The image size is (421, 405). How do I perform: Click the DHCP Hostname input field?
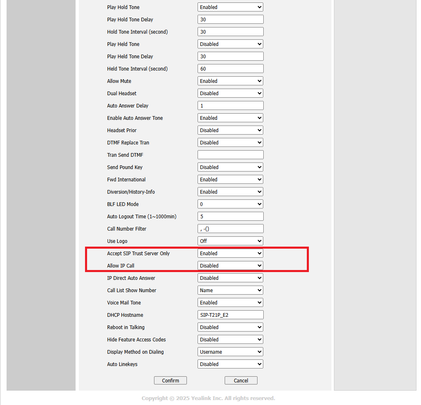pos(230,315)
